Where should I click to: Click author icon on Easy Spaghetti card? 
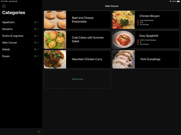point(138,40)
